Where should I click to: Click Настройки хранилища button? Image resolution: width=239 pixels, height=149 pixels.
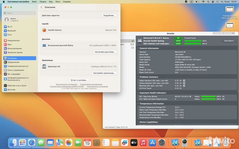104,73
